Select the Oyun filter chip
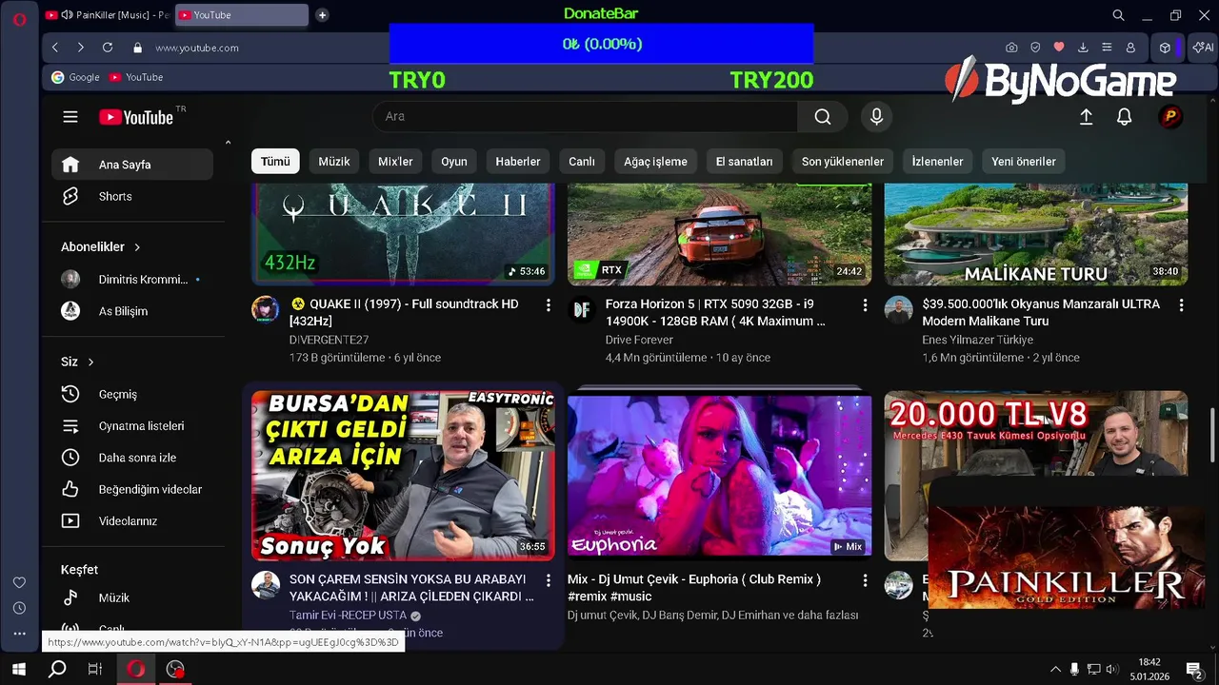 pos(454,162)
